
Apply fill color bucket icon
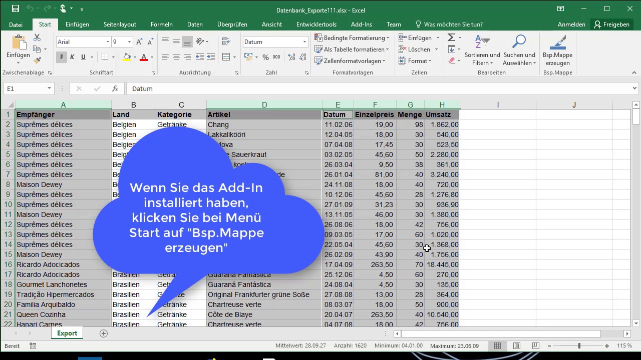click(x=126, y=57)
